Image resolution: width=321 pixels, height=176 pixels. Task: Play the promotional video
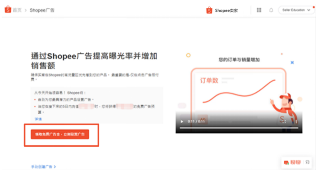182,122
